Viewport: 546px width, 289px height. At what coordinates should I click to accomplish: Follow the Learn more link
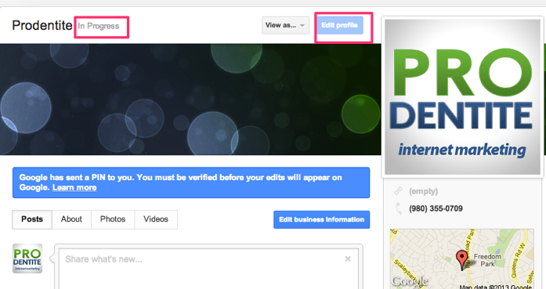pyautogui.click(x=74, y=188)
